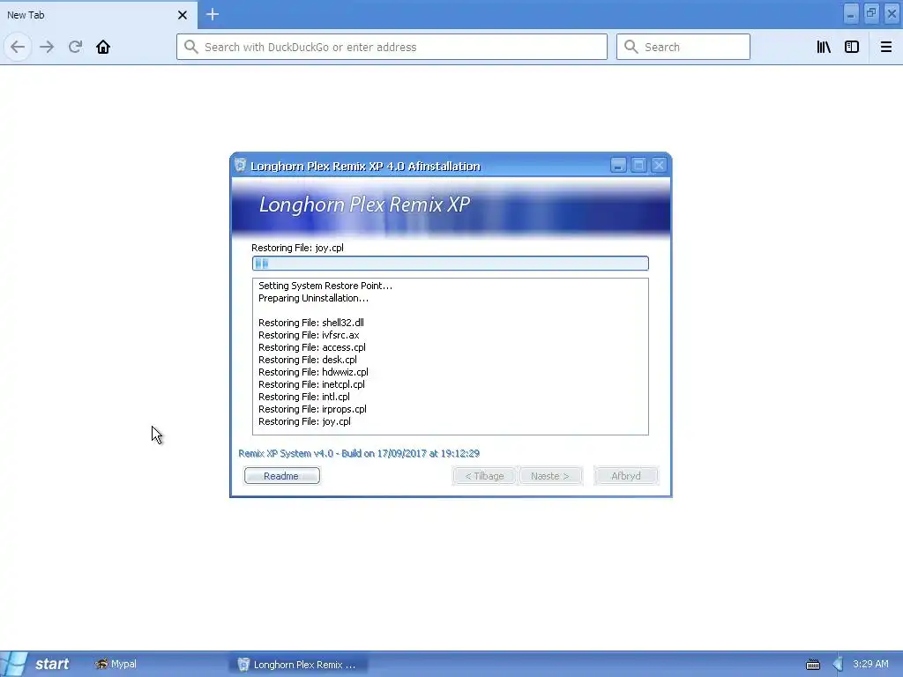This screenshot has height=677, width=903.
Task: Click the 3:29 AM taskbar clock
Action: click(x=870, y=665)
